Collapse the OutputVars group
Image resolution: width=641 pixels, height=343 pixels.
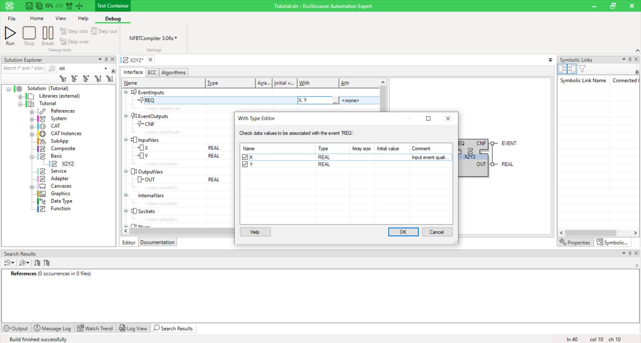tap(126, 171)
